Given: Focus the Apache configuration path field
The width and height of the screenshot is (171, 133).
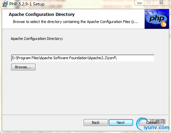Looking at the screenshot, I should click(x=83, y=58).
